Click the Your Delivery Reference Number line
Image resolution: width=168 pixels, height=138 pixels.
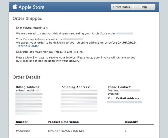(50, 39)
